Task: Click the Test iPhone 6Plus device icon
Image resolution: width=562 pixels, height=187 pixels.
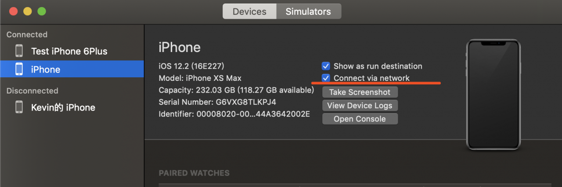Action: click(x=19, y=51)
